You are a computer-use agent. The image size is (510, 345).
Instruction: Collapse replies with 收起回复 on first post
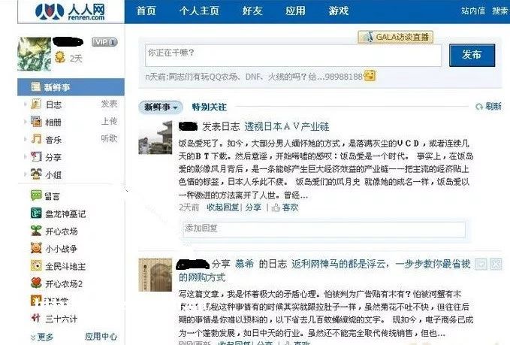223,207
